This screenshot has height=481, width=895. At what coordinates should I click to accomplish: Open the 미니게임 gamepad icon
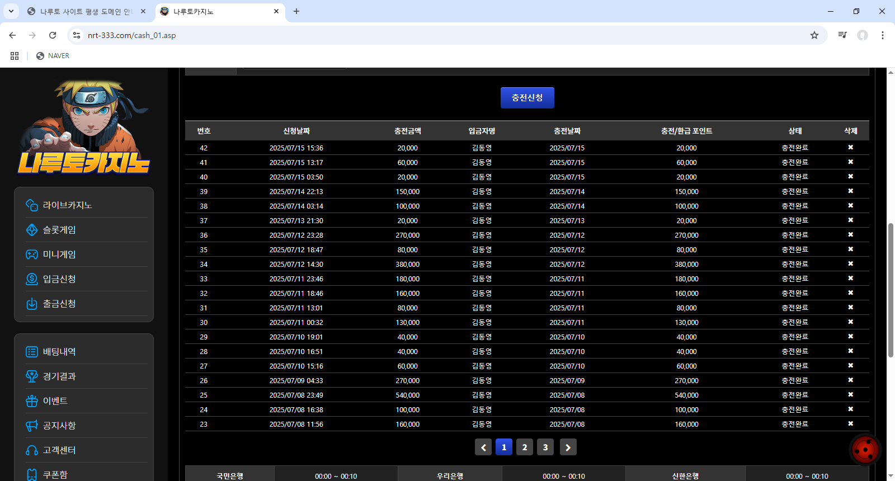[32, 254]
